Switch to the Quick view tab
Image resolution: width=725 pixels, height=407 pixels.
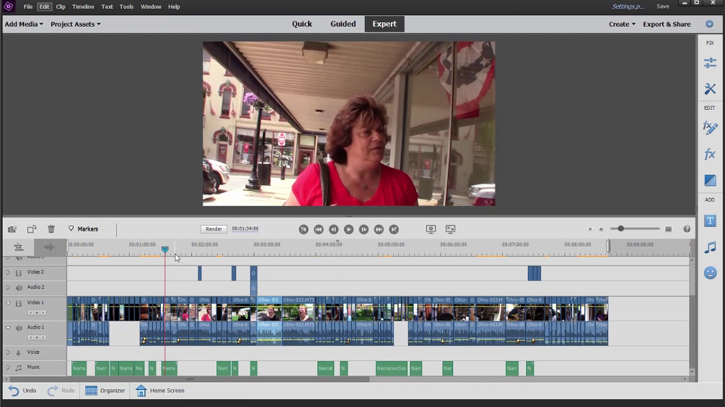coord(302,24)
